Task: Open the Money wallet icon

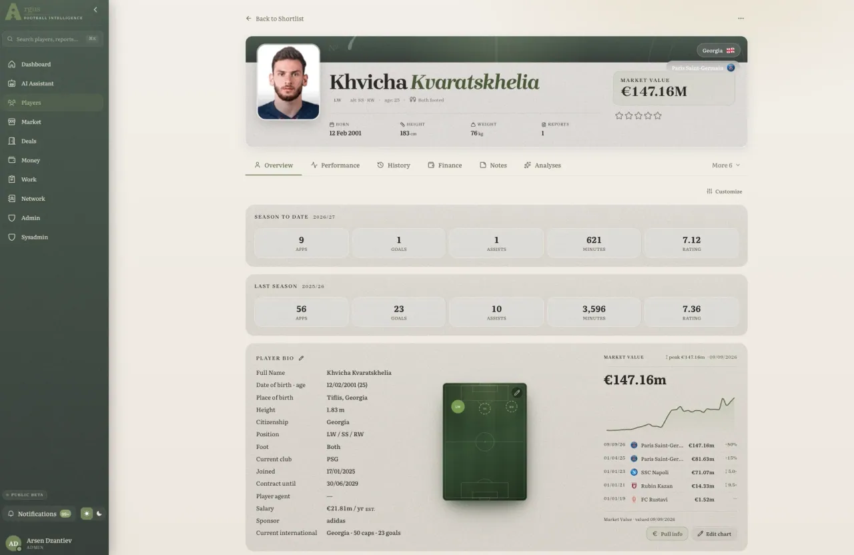Action: pos(12,160)
